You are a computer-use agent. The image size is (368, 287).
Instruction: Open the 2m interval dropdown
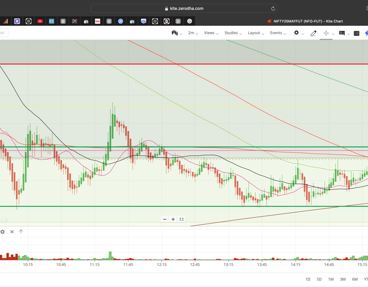click(193, 33)
